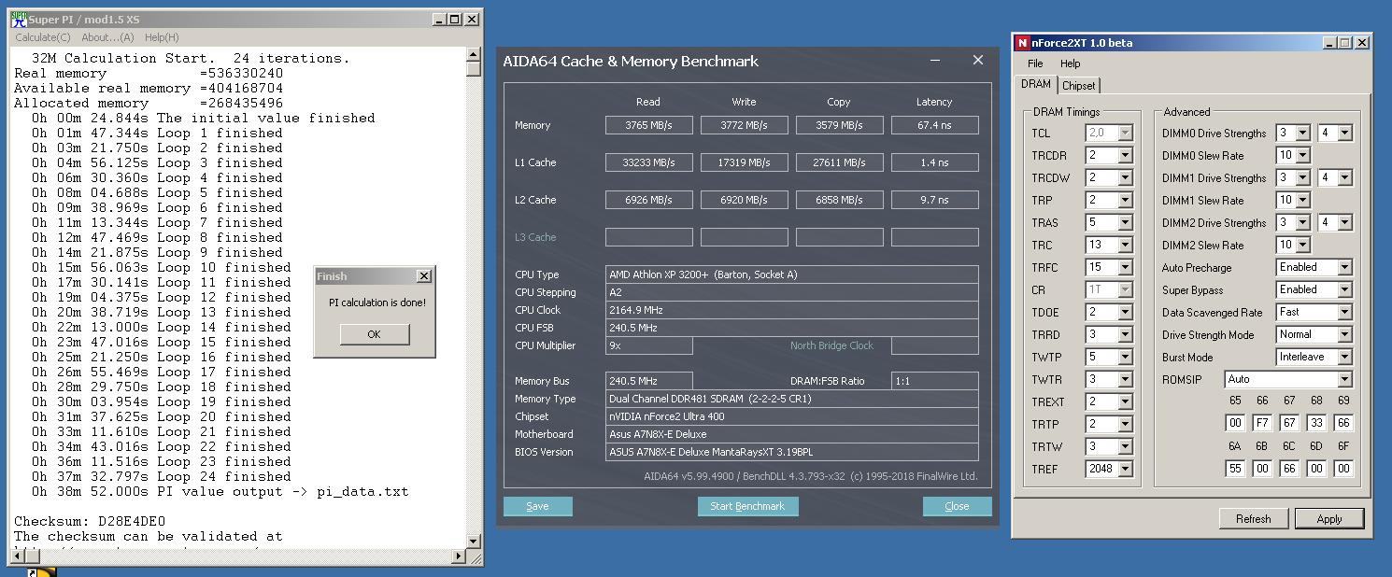Click Refresh in nForce2XT
Viewport: 1392px width, 577px height.
click(x=1253, y=518)
